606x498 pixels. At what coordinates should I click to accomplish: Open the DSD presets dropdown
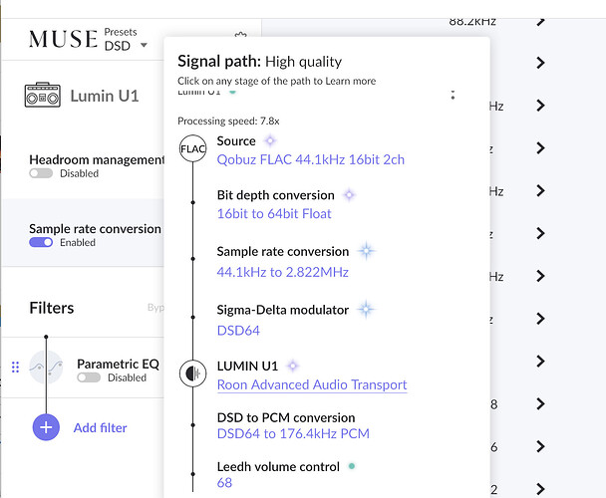[126, 45]
